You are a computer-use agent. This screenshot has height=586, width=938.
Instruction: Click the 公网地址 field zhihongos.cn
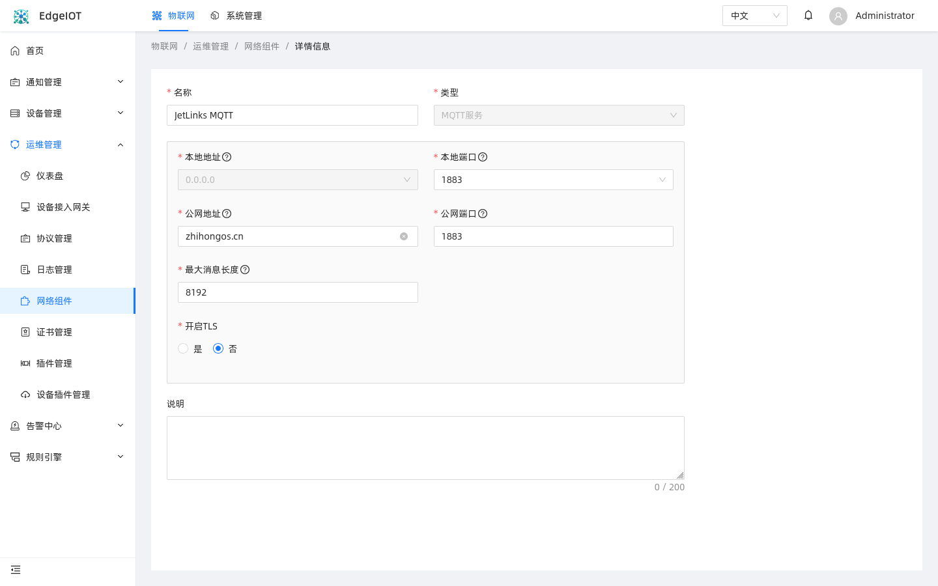[x=298, y=236]
